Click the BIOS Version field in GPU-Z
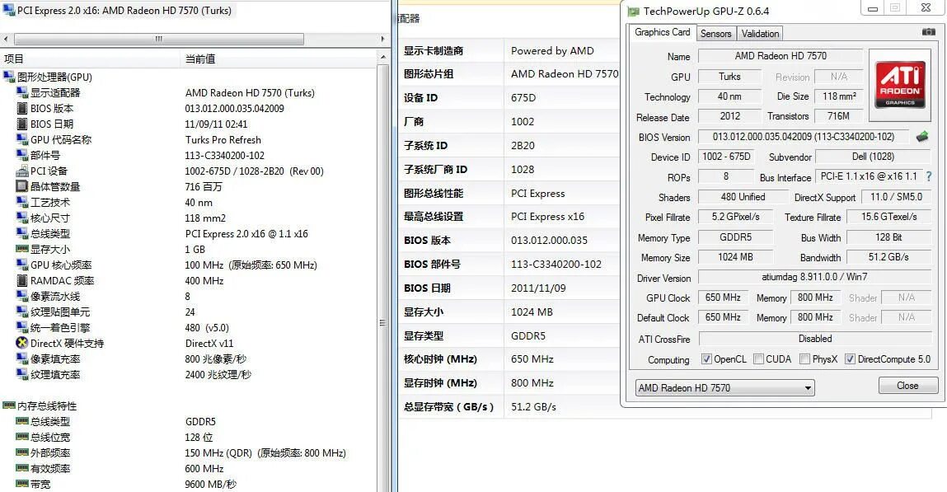This screenshot has width=947, height=492. pyautogui.click(x=804, y=137)
